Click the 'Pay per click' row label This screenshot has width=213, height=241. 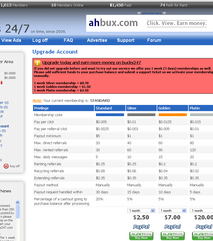pos(44,122)
